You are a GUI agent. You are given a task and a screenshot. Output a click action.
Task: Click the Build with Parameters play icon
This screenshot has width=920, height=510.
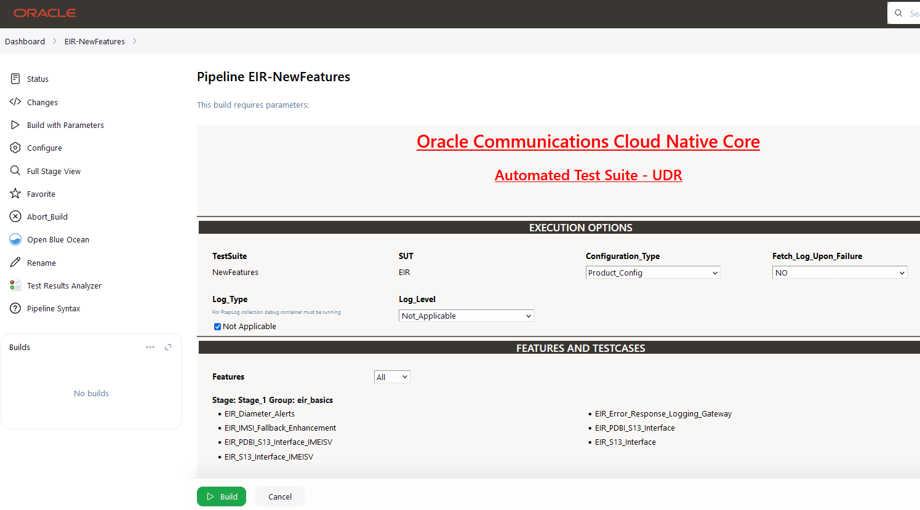click(x=15, y=125)
